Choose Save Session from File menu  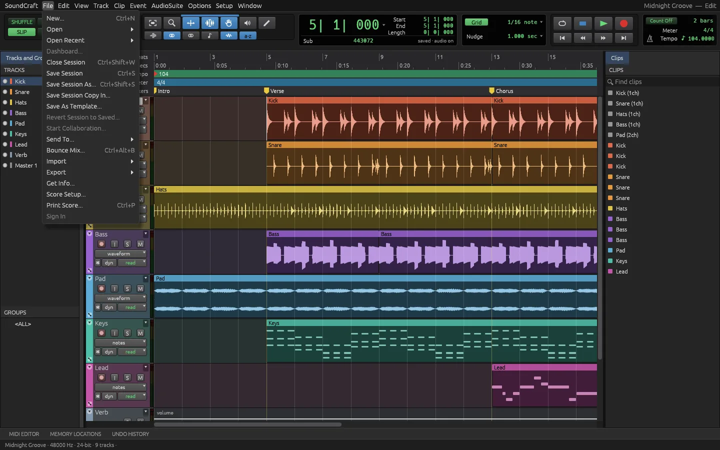click(x=90, y=73)
